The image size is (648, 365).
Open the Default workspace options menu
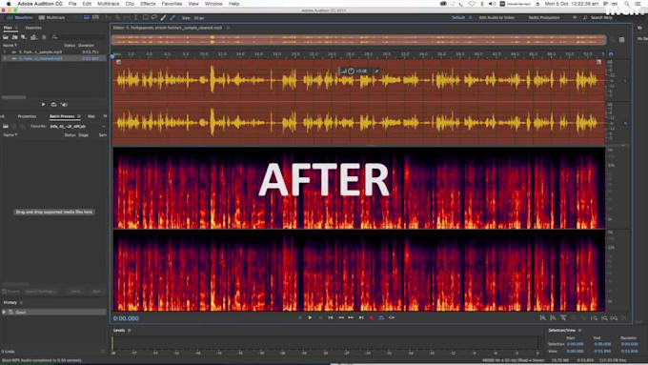tap(470, 18)
